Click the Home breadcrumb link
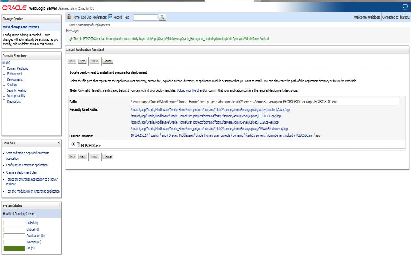 (x=72, y=25)
